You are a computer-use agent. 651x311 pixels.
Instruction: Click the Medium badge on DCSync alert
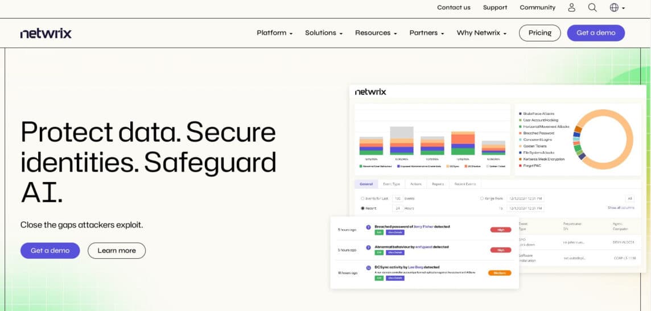[500, 273]
